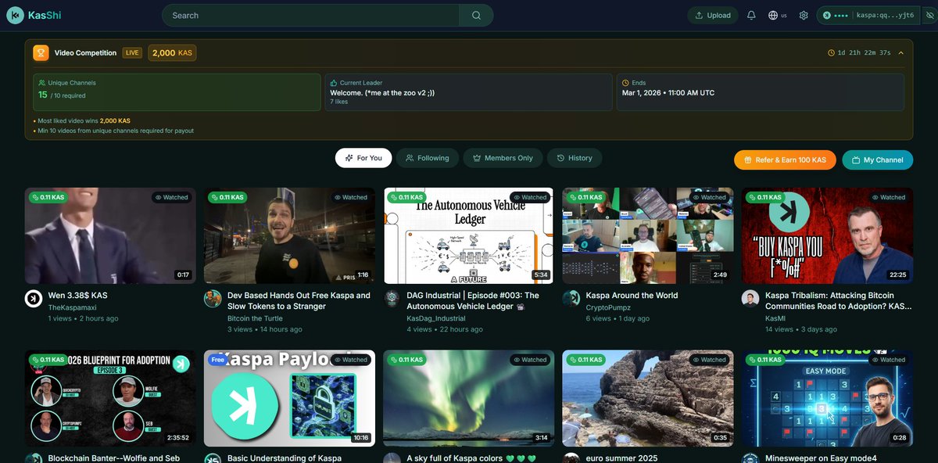Viewport: 938px width, 463px height.
Task: Open the Kaspa Tribalism video thumbnail
Action: 827,235
